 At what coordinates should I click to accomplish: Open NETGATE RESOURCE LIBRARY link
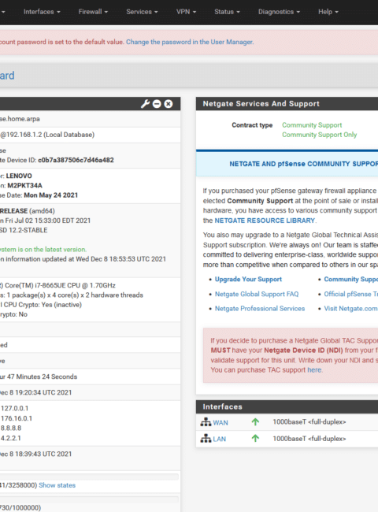coord(265,221)
